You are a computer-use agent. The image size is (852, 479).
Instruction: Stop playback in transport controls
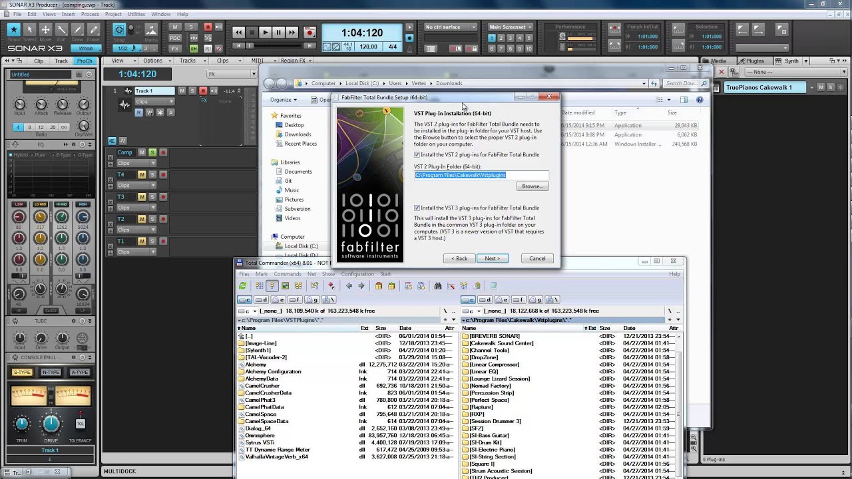click(x=252, y=32)
